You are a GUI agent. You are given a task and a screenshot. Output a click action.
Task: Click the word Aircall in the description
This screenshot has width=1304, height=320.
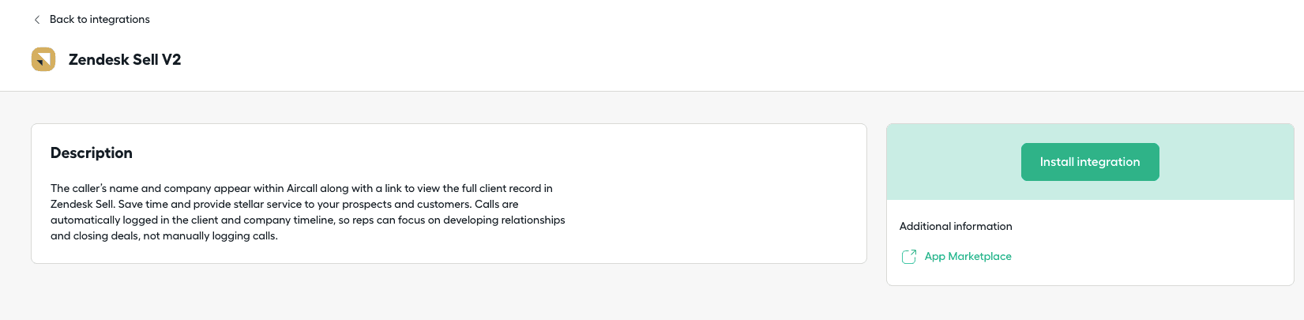(x=302, y=189)
